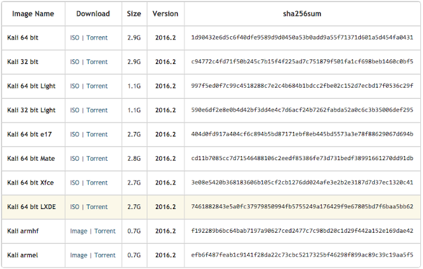The image size is (423, 269).
Task: Open the Kali 64 bit Torrent link
Action: click(x=97, y=38)
